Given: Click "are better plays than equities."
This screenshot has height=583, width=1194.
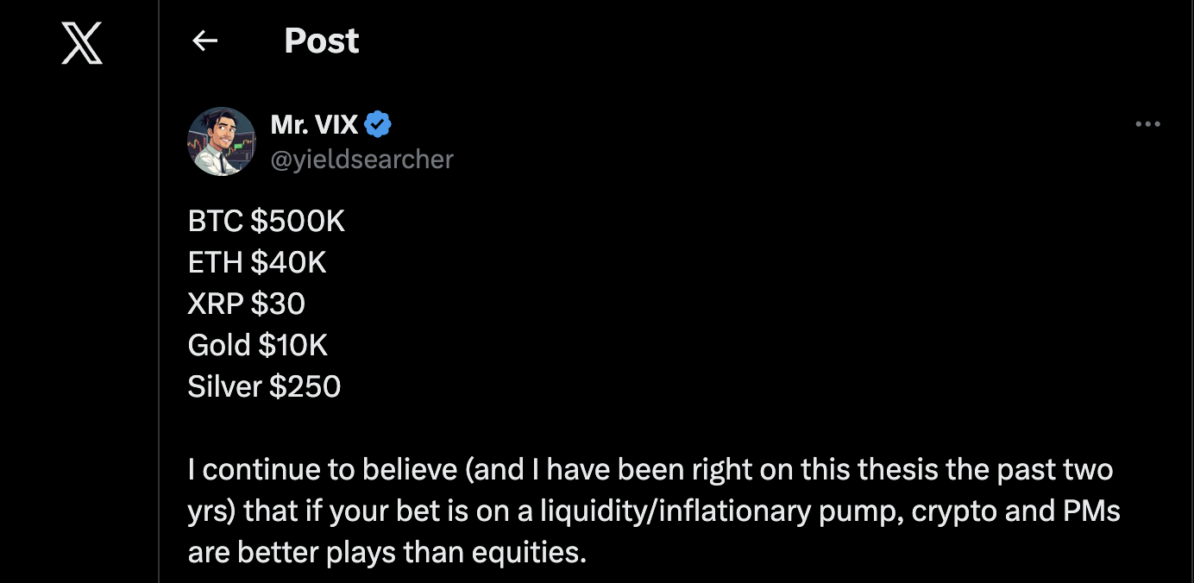Looking at the screenshot, I should click(x=386, y=552).
